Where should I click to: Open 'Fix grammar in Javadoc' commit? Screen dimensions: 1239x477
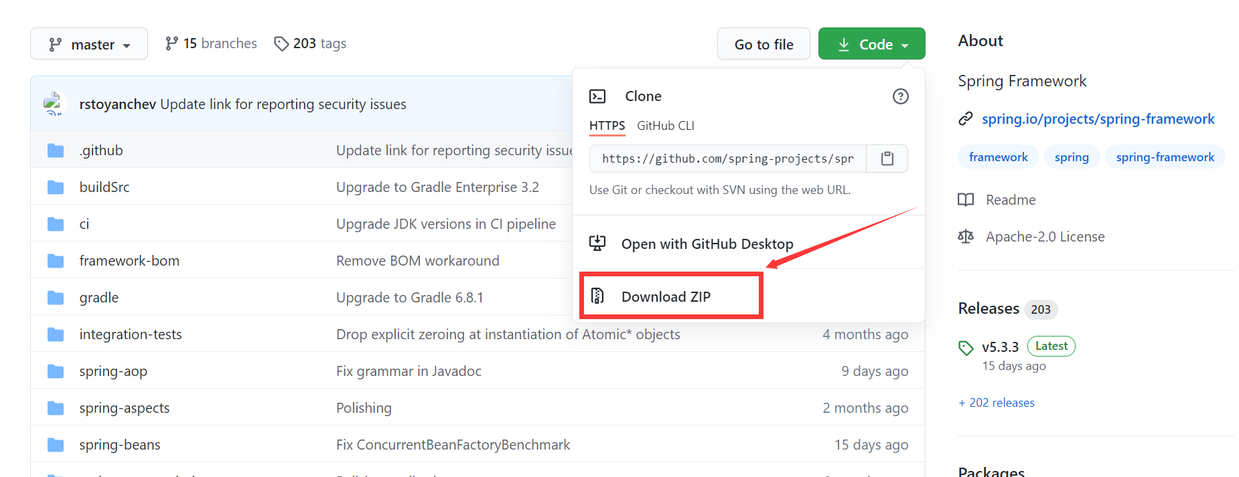click(x=409, y=371)
